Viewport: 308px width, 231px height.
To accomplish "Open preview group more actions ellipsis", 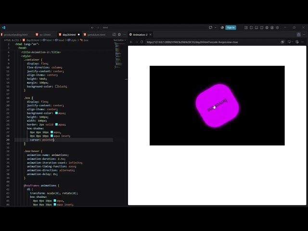I will pyautogui.click(x=304, y=35).
